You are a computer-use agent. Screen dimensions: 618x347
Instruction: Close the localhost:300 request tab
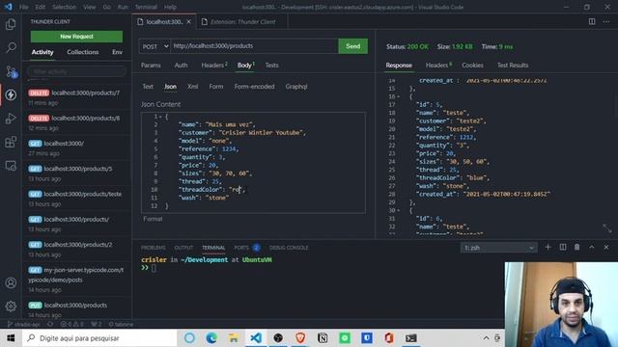coord(189,21)
